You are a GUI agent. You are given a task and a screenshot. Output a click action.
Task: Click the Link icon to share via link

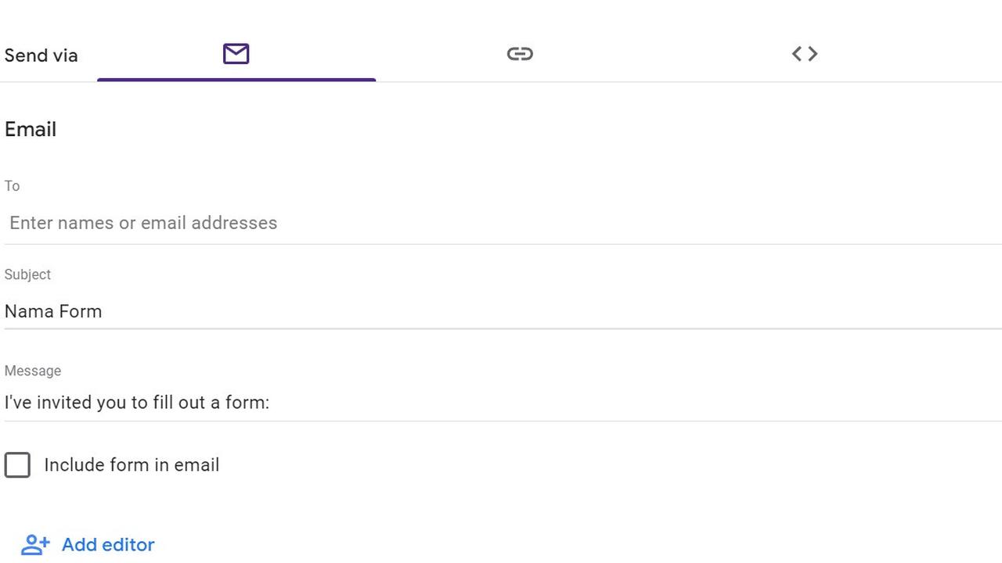point(520,54)
